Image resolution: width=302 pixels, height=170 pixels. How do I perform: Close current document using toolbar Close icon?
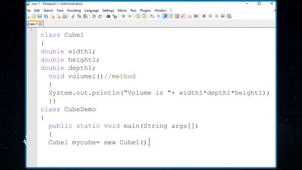tap(52, 17)
